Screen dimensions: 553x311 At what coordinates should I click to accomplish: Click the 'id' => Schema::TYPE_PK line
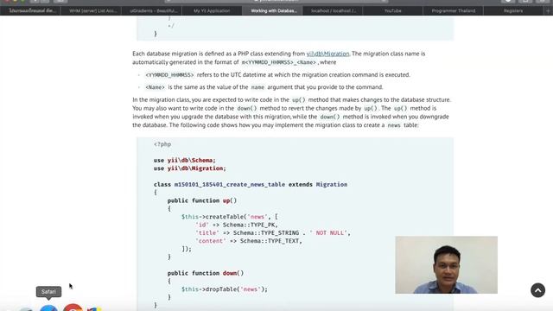(x=237, y=225)
